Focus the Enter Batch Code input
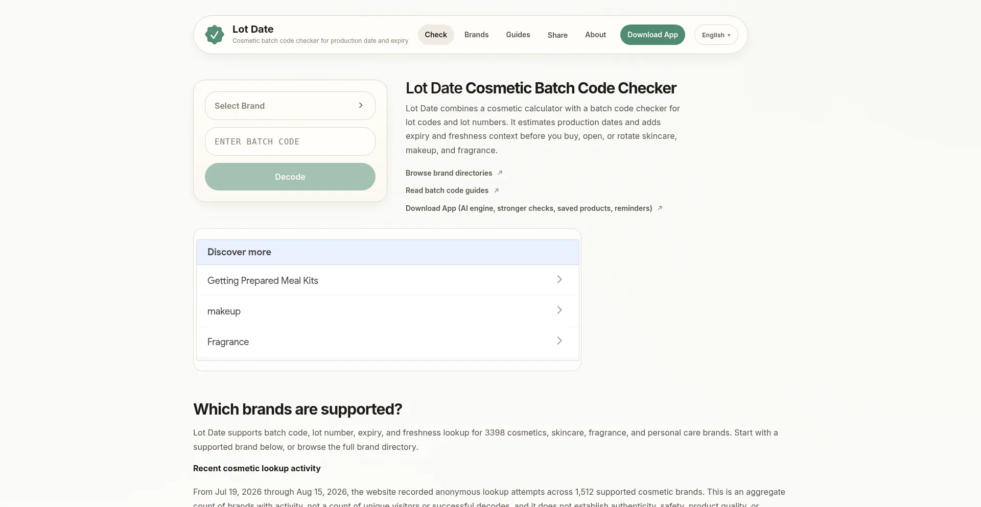 click(x=290, y=141)
